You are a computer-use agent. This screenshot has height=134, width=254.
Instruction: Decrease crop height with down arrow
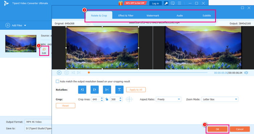click(120, 100)
